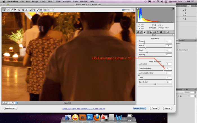Toggle the Preview checkbox
Screen dimensions: 197x123
click(x=123, y=10)
